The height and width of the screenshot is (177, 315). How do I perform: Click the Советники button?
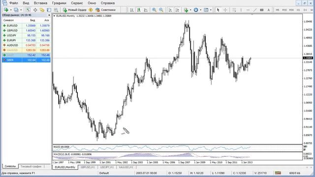[106, 10]
